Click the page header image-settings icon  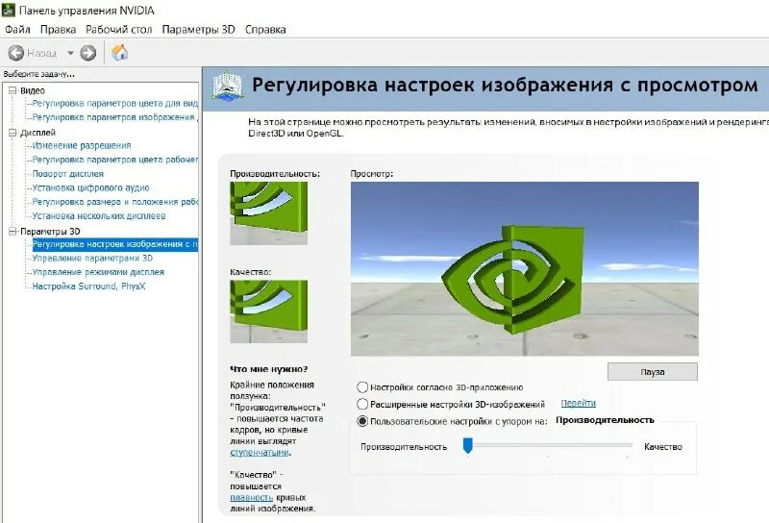[x=228, y=87]
